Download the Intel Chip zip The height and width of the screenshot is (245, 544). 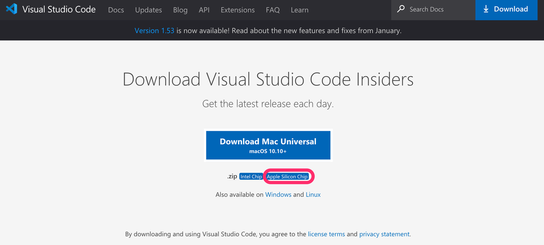251,177
